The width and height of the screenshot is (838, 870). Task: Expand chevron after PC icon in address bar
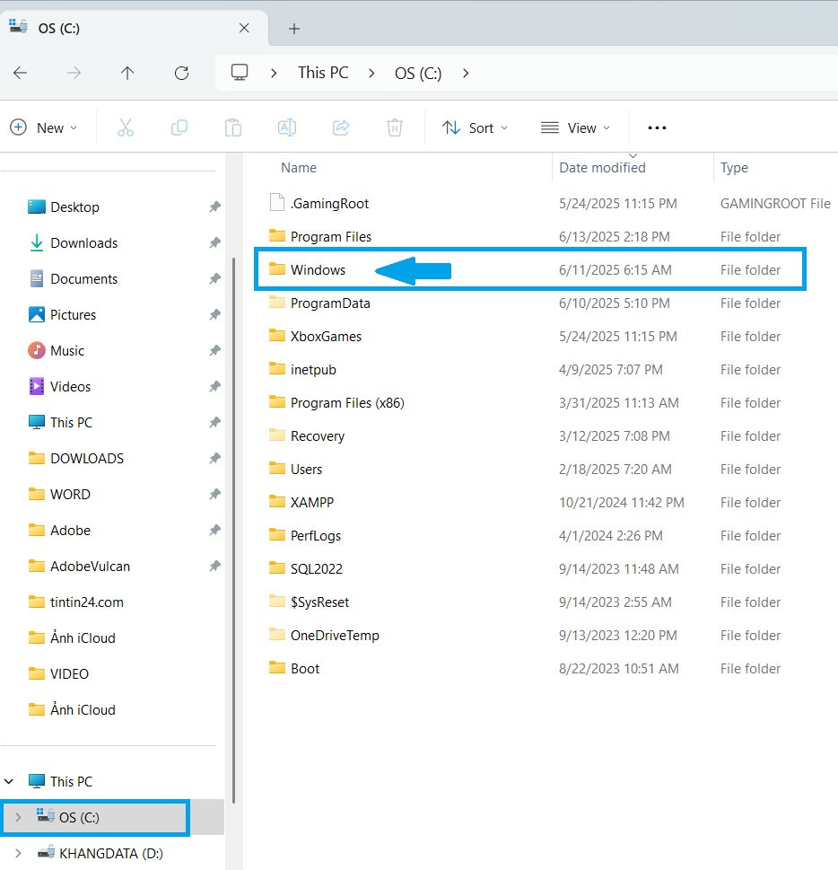274,74
